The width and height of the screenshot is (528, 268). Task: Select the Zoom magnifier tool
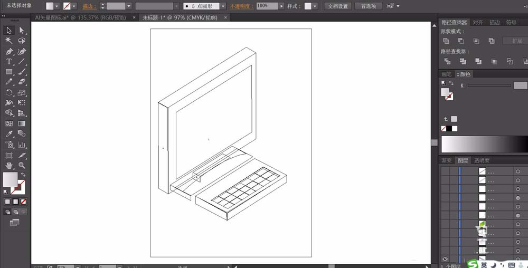22,166
